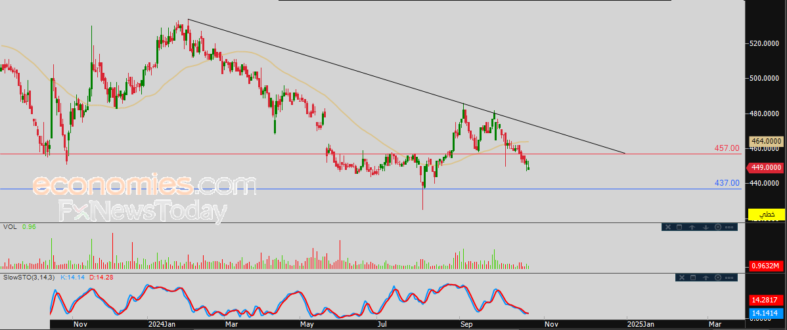Click the 500.0000 price axis label
787x330 pixels.
click(x=765, y=79)
